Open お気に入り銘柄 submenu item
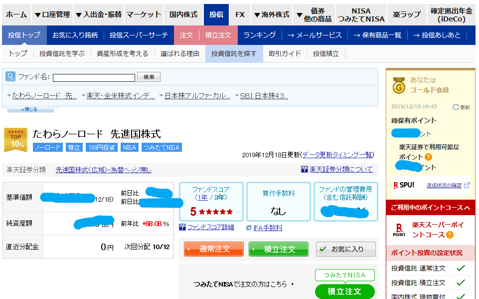Viewport: 479px width, 299px height. [75, 35]
